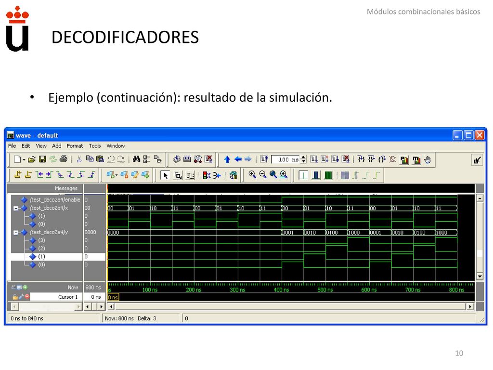
Task: Click the Memory profiling icon
Action: 416,160
